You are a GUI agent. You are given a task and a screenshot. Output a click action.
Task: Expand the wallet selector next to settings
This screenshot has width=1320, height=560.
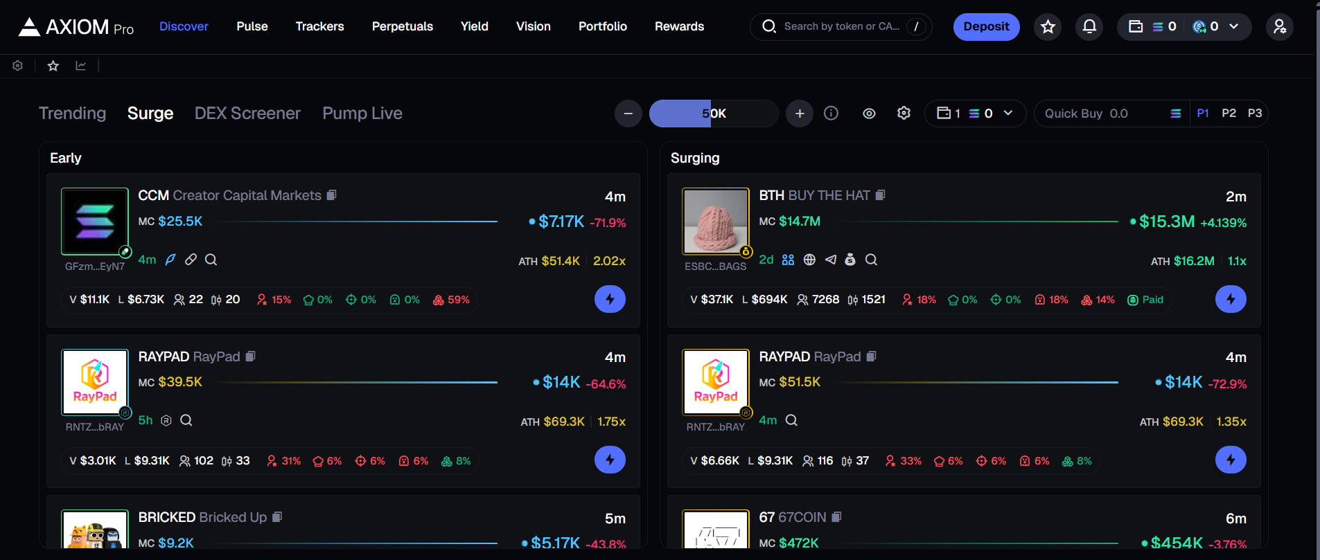point(975,114)
